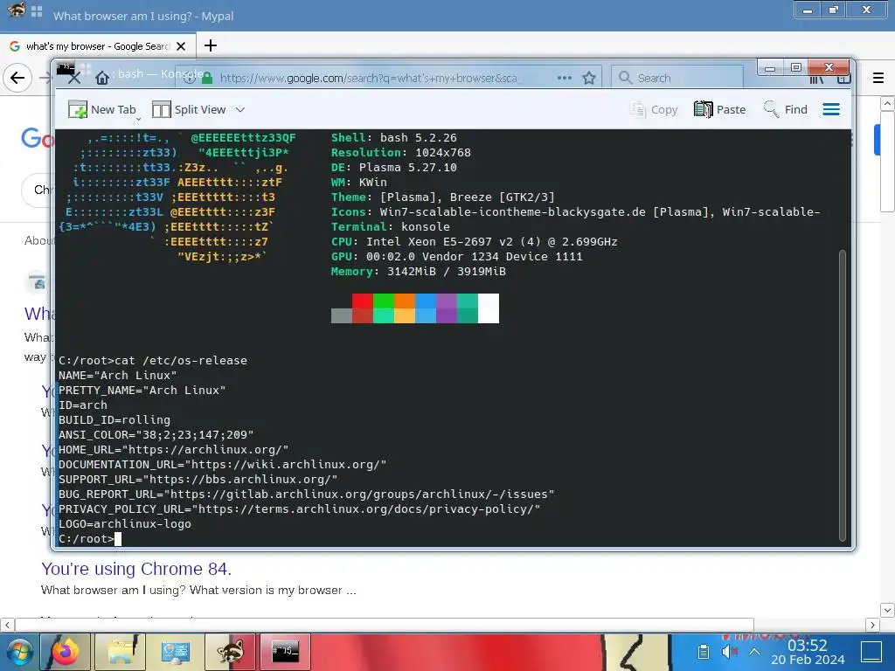Click the "LOGO=archlinux-logo" line
The image size is (895, 671).
(x=125, y=524)
